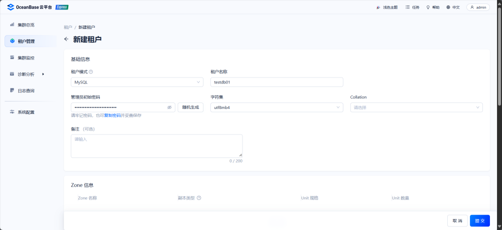Screen dimensions: 502x230
Task: Click the 租户 breadcrumb link
Action: (x=68, y=27)
